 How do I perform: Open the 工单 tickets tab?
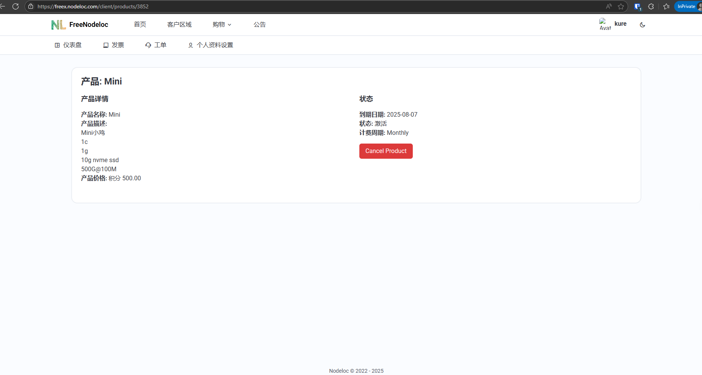coord(156,45)
